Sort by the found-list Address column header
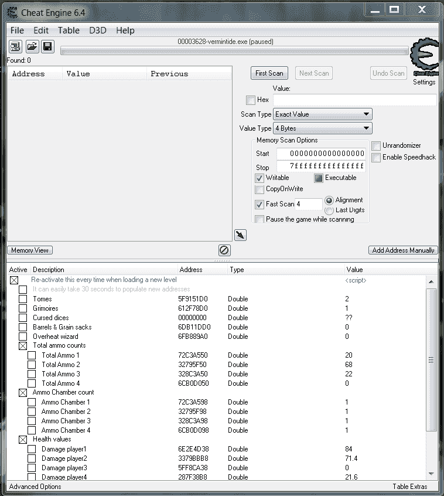Viewport: 444px width, 496px height. [x=35, y=74]
